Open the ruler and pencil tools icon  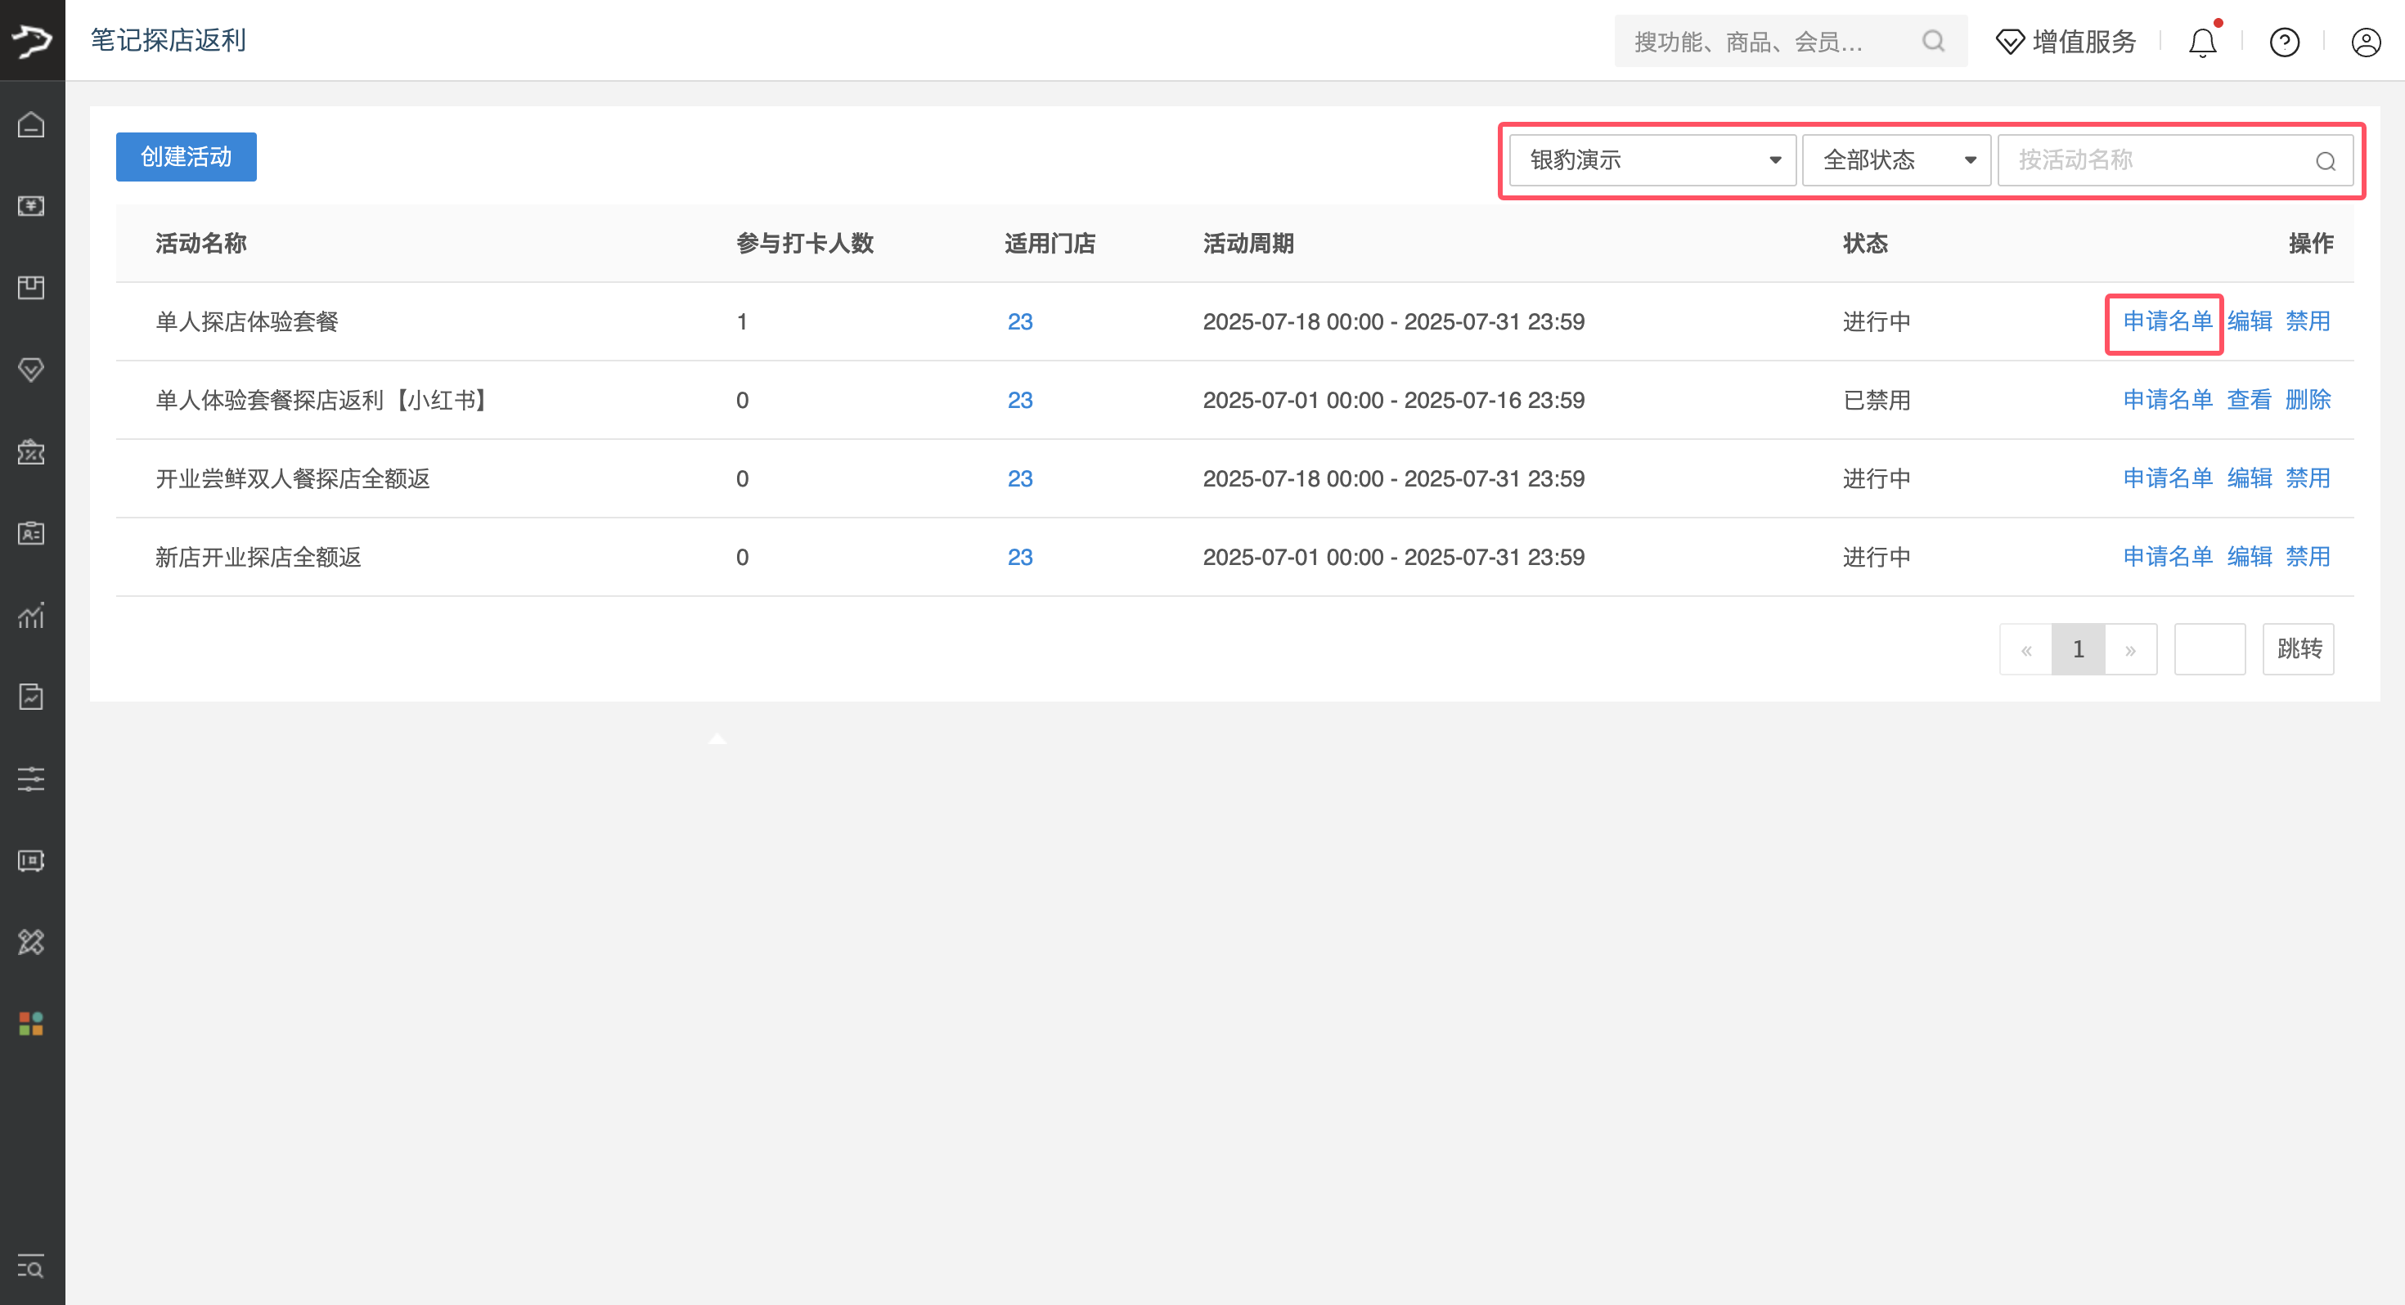click(32, 942)
